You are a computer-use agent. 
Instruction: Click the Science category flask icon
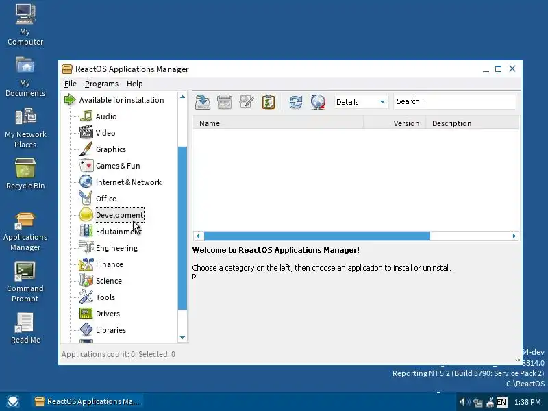pos(86,280)
